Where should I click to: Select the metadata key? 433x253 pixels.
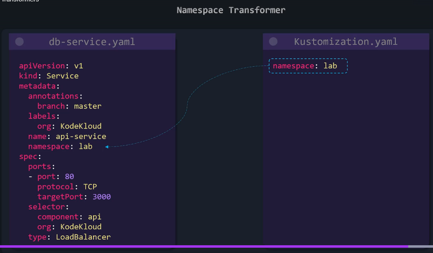(x=37, y=86)
